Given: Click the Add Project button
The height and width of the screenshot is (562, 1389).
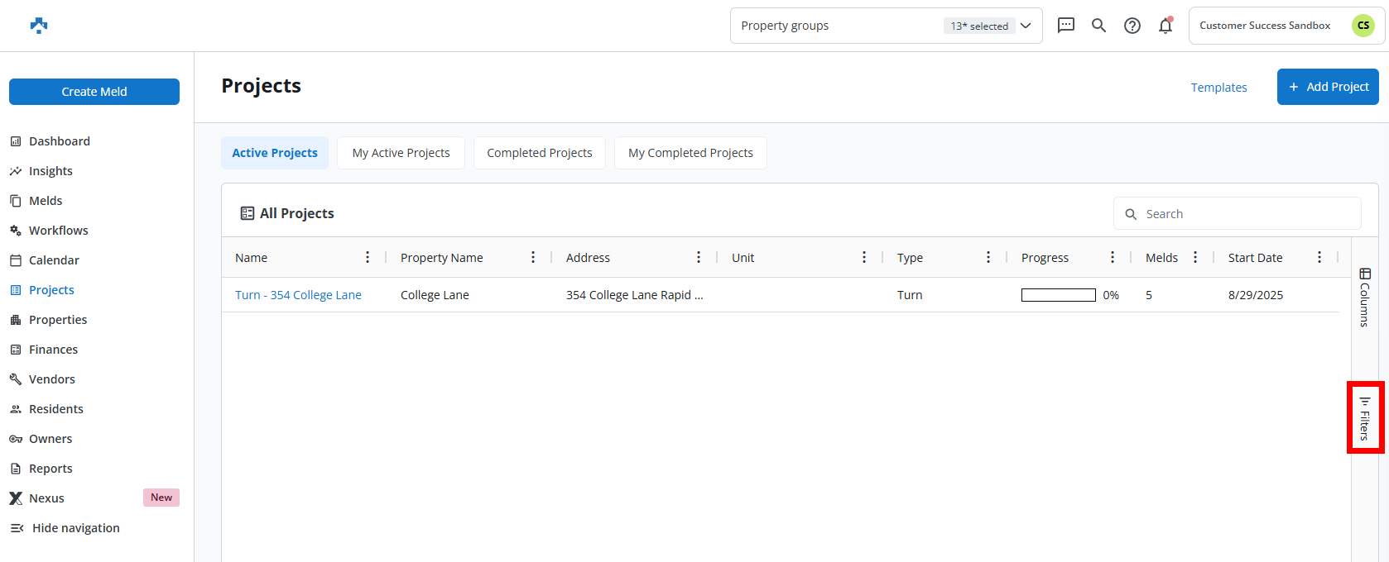Looking at the screenshot, I should coord(1328,87).
